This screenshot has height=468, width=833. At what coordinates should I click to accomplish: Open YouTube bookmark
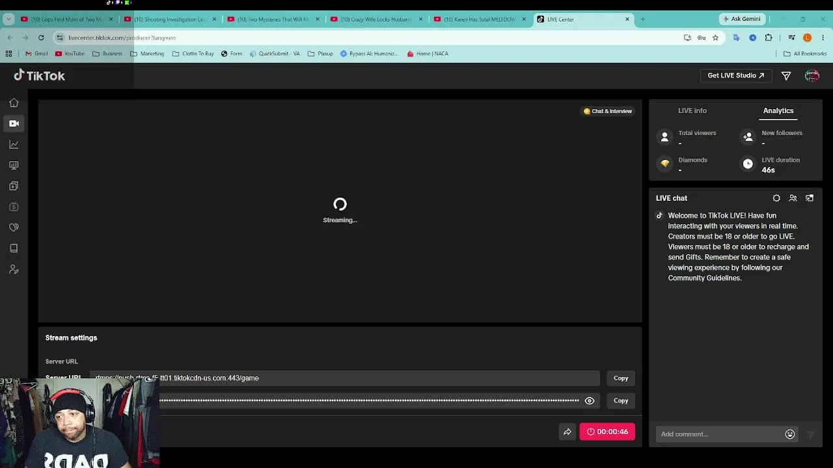(x=70, y=54)
